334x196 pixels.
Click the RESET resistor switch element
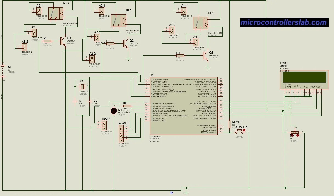[x=230, y=124]
